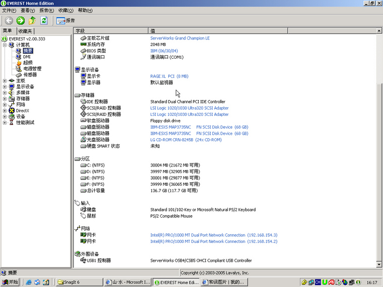Select the DMI tree item

pos(27,57)
